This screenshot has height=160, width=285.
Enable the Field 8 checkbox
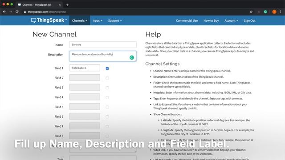click(x=107, y=136)
